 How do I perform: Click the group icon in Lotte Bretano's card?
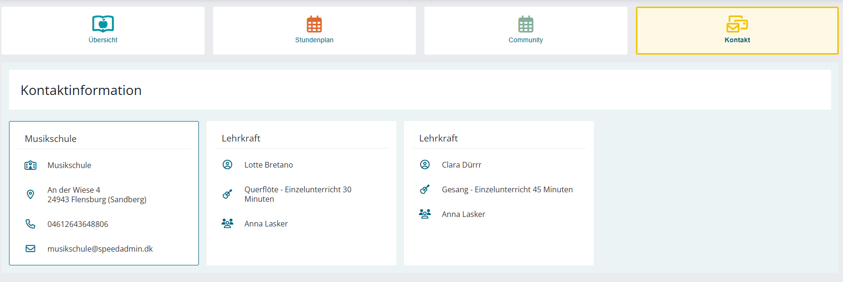[227, 224]
